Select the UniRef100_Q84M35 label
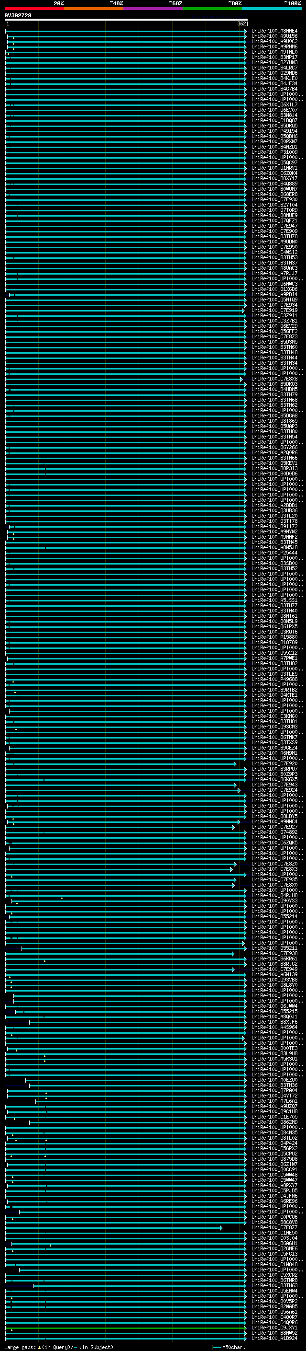Image resolution: width=306 pixels, height=1351 pixels. pyautogui.click(x=274, y=1133)
